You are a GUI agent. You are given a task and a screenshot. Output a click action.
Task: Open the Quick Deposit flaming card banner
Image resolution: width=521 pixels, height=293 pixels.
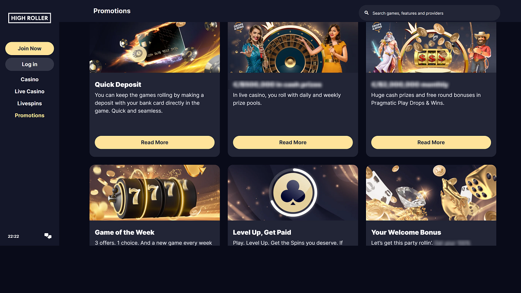tap(155, 47)
